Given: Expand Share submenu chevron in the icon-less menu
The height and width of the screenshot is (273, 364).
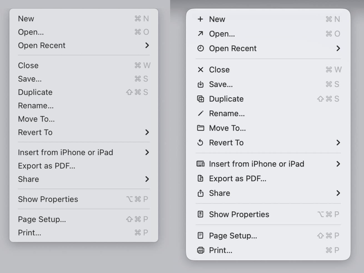Looking at the screenshot, I should [147, 179].
